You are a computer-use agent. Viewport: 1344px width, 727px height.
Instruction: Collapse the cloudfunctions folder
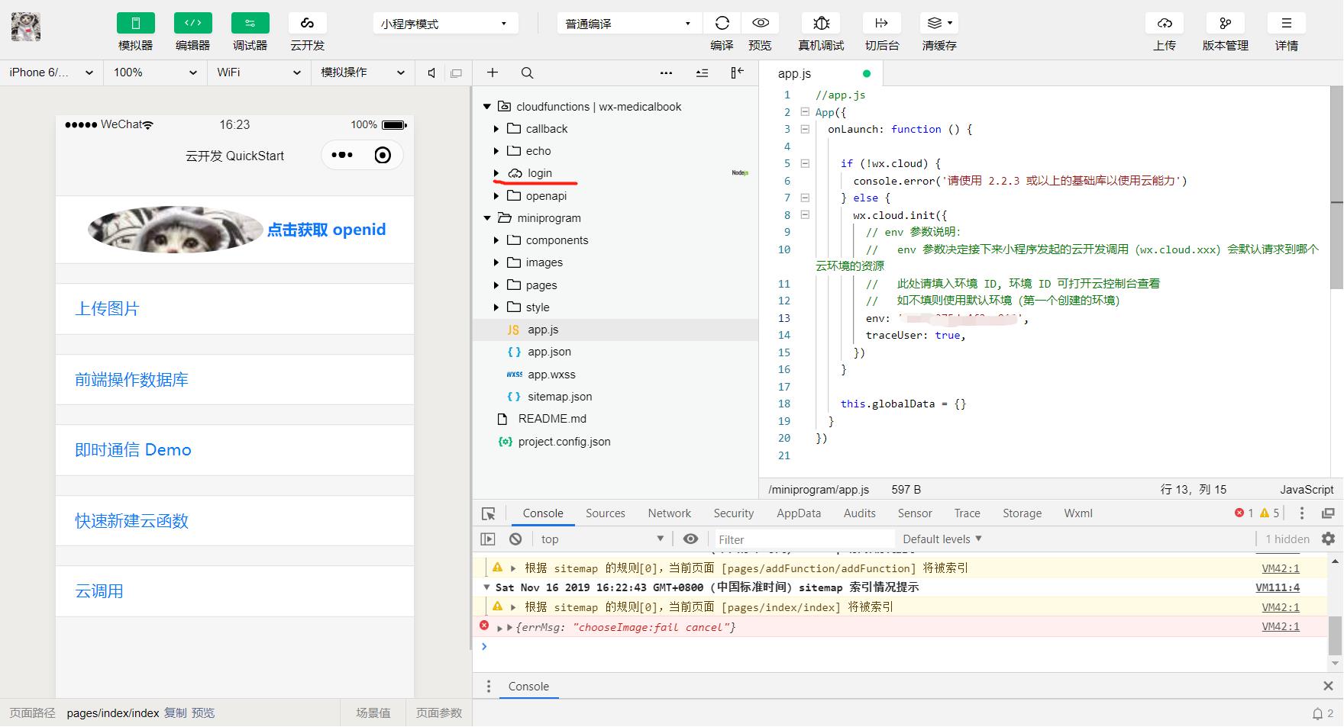(486, 107)
